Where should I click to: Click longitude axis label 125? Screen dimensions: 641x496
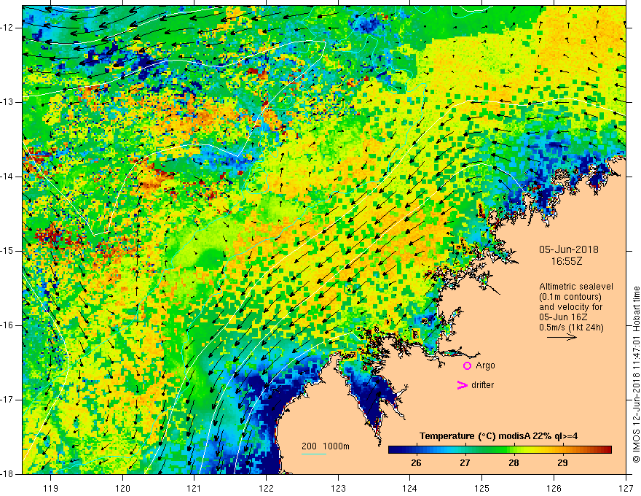tap(482, 488)
